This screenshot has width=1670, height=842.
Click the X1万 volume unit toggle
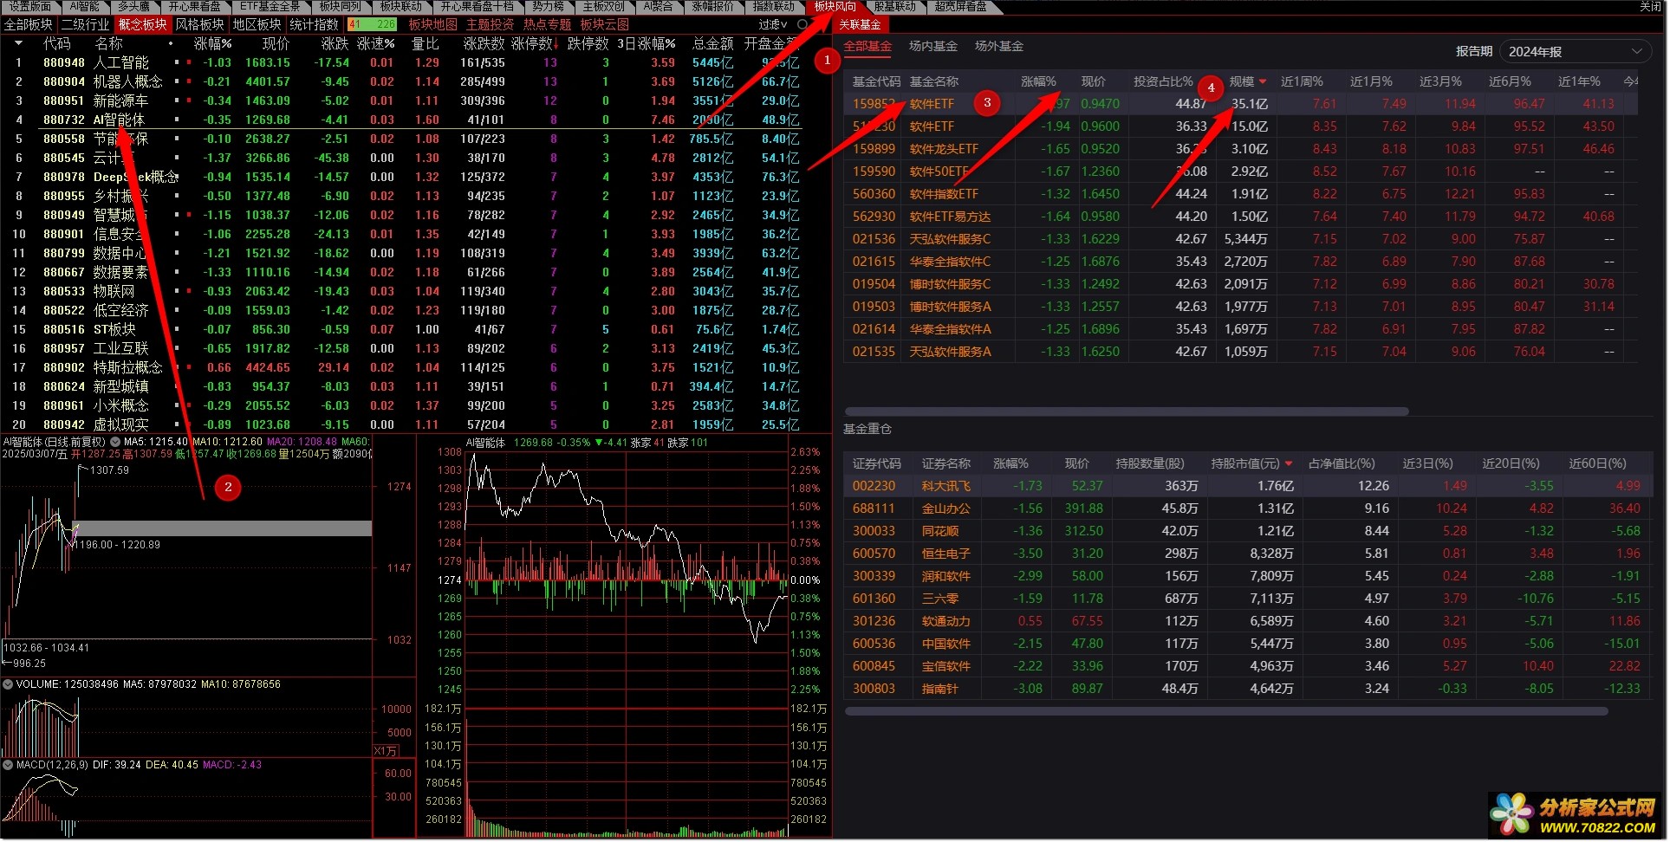click(386, 750)
